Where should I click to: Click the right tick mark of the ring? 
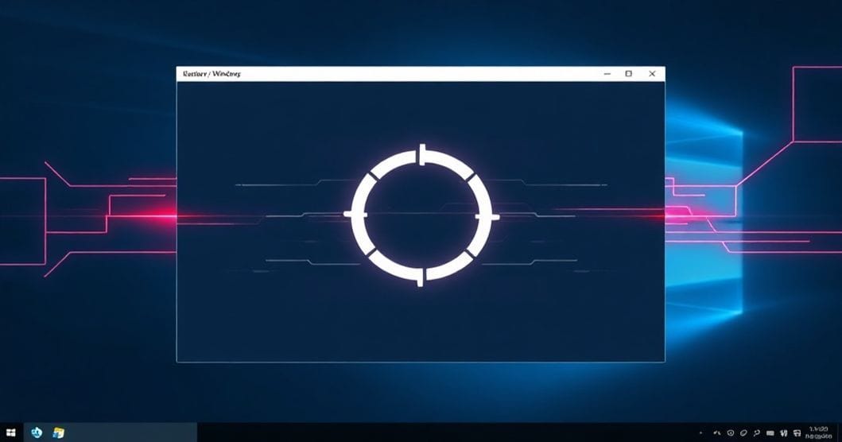487,215
